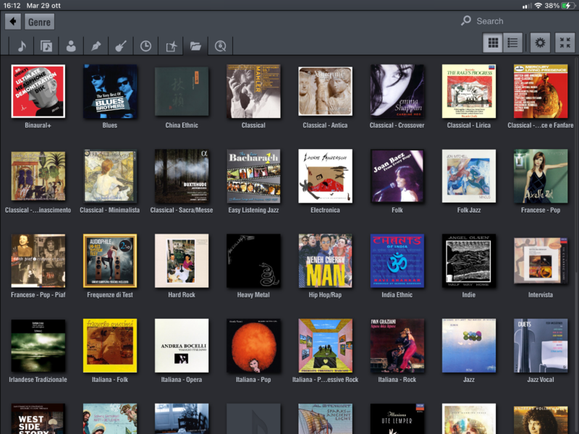
Task: Open the albums tab icon
Action: [46, 46]
